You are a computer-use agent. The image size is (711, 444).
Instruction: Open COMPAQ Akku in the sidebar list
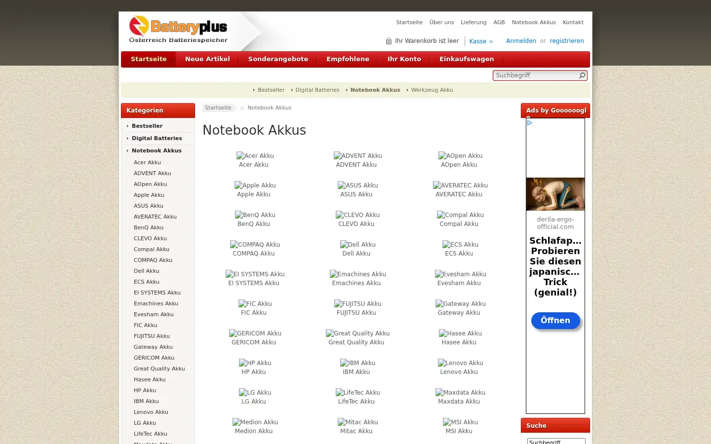coord(153,260)
